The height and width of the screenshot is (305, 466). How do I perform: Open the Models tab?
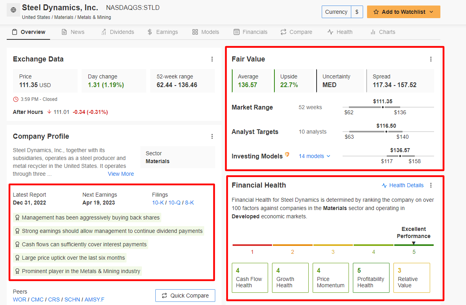click(x=206, y=32)
